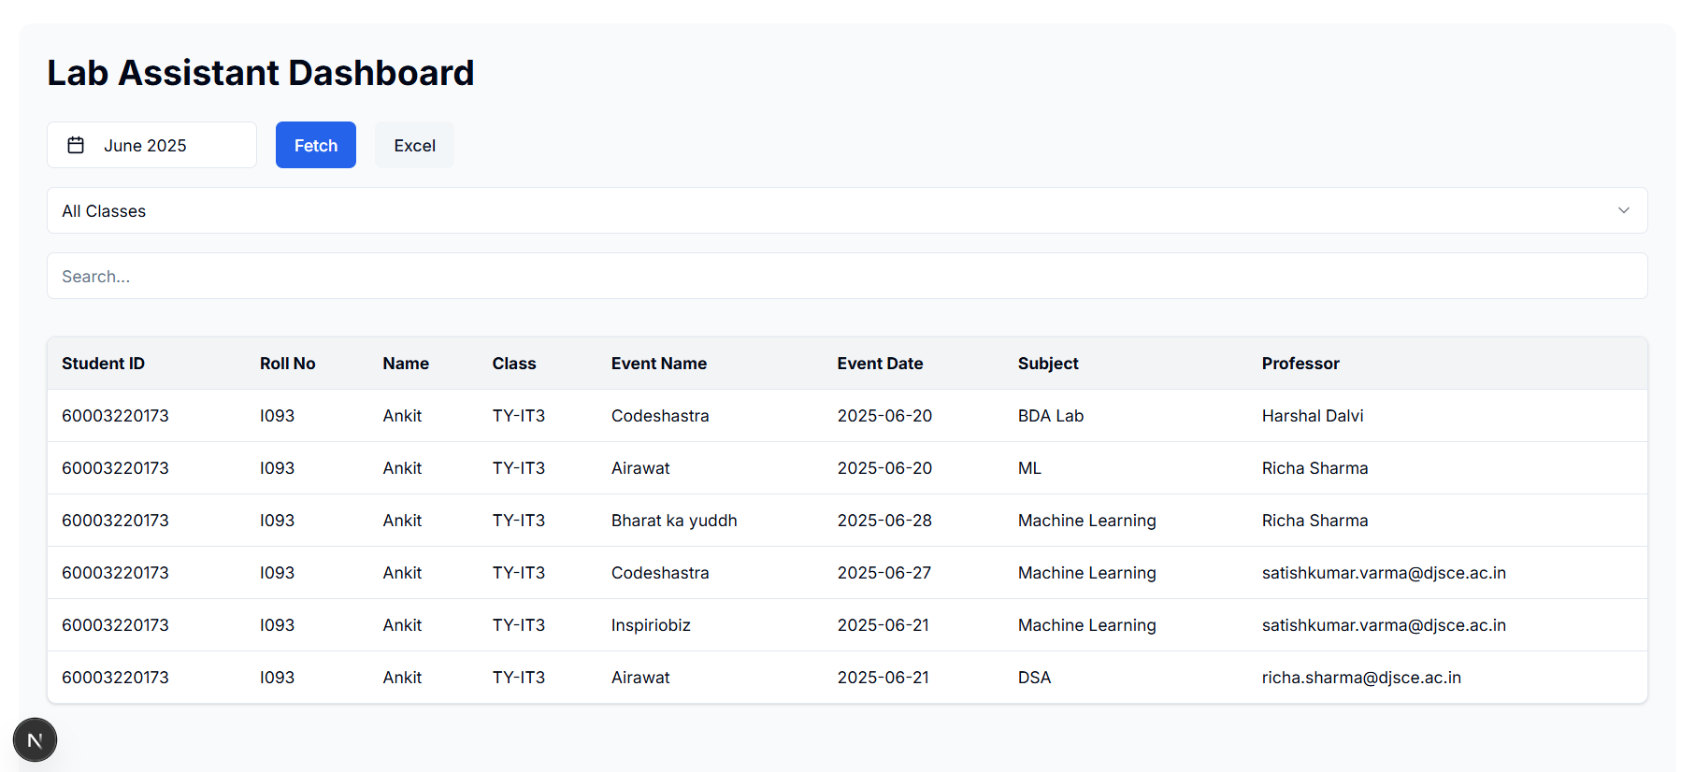Click the Inspiriobiz event name cell

click(x=650, y=625)
